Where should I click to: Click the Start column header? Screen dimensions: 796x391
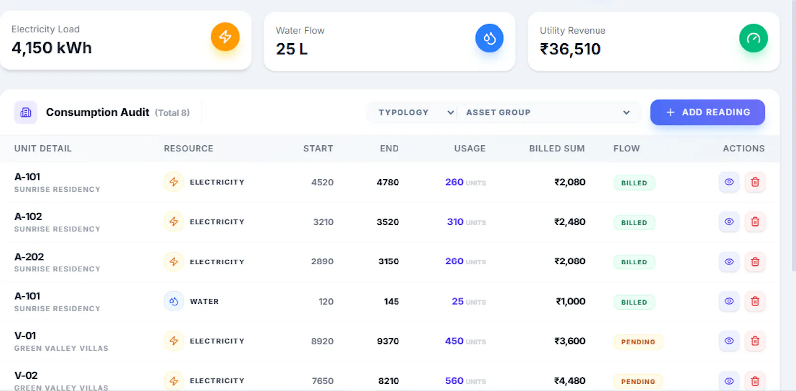[x=318, y=148]
